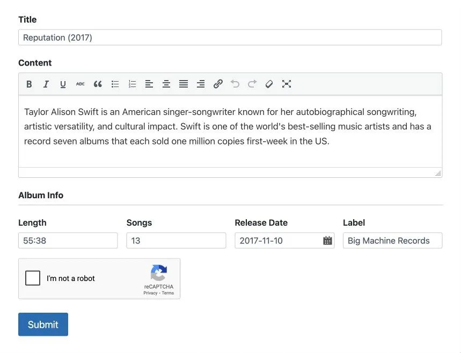Insert a blockquote
Image resolution: width=461 pixels, height=353 pixels.
[98, 84]
